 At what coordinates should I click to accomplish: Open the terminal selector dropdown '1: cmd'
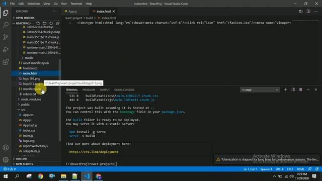(x=260, y=90)
